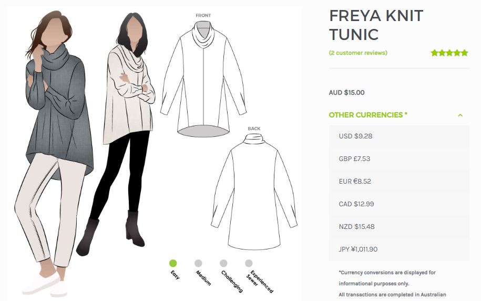The height and width of the screenshot is (301, 481).
Task: Select the NZD $15.48 currency row
Action: coord(399,227)
